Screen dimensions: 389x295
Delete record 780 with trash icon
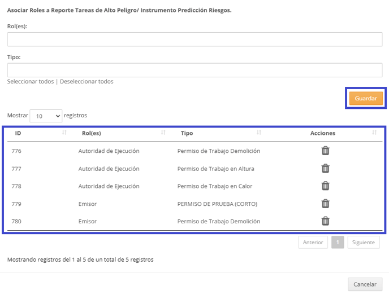click(x=325, y=221)
